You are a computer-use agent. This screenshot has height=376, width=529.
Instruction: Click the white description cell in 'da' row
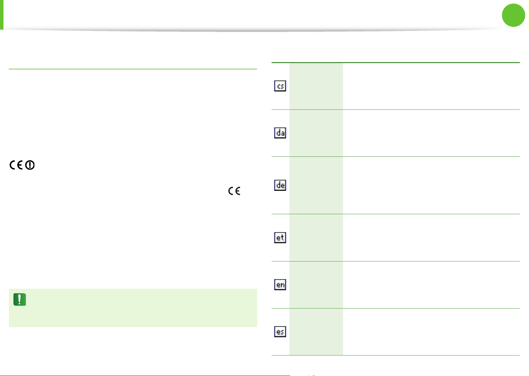tap(431, 133)
